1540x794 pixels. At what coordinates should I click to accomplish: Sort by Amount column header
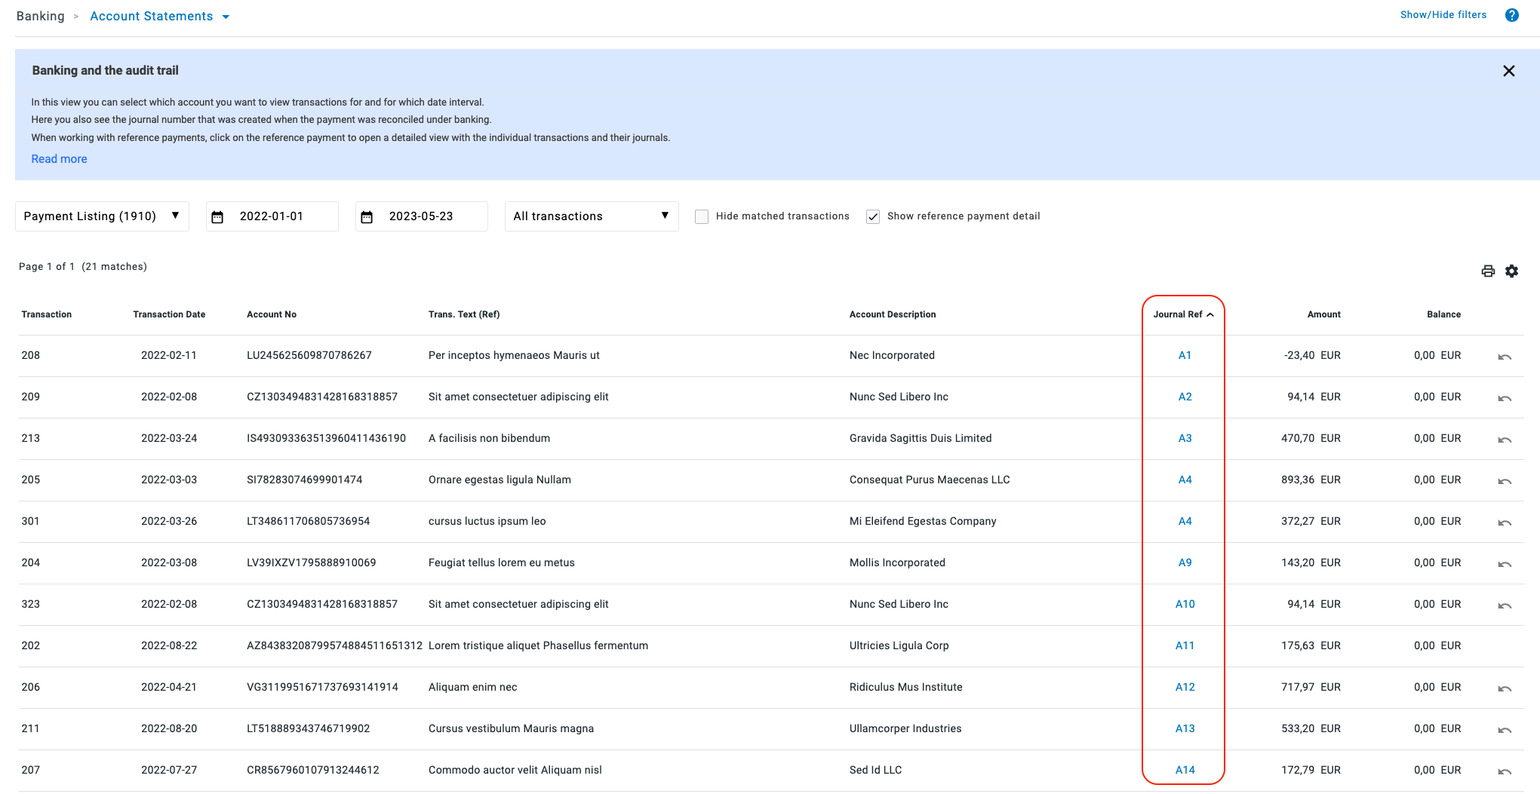[1323, 314]
